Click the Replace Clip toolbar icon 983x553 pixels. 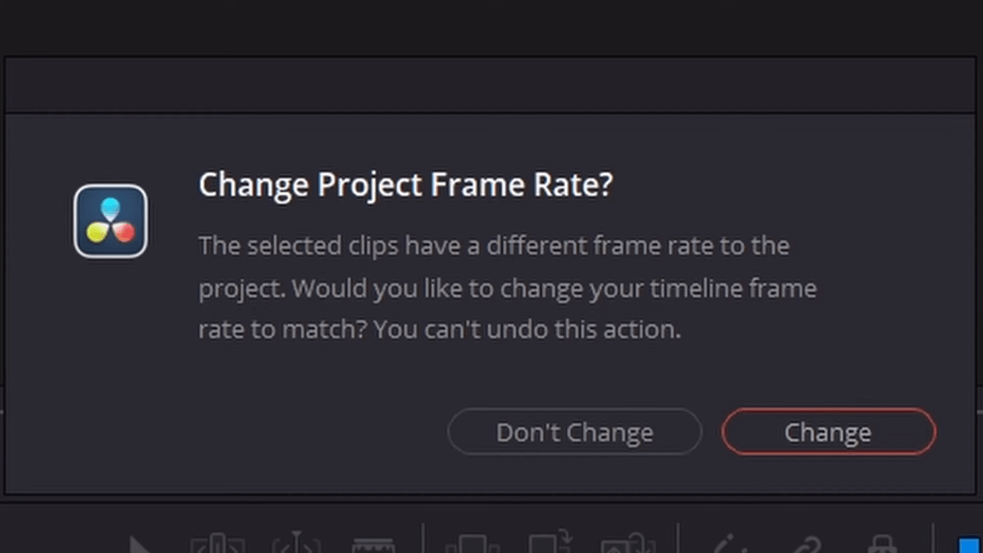click(629, 543)
